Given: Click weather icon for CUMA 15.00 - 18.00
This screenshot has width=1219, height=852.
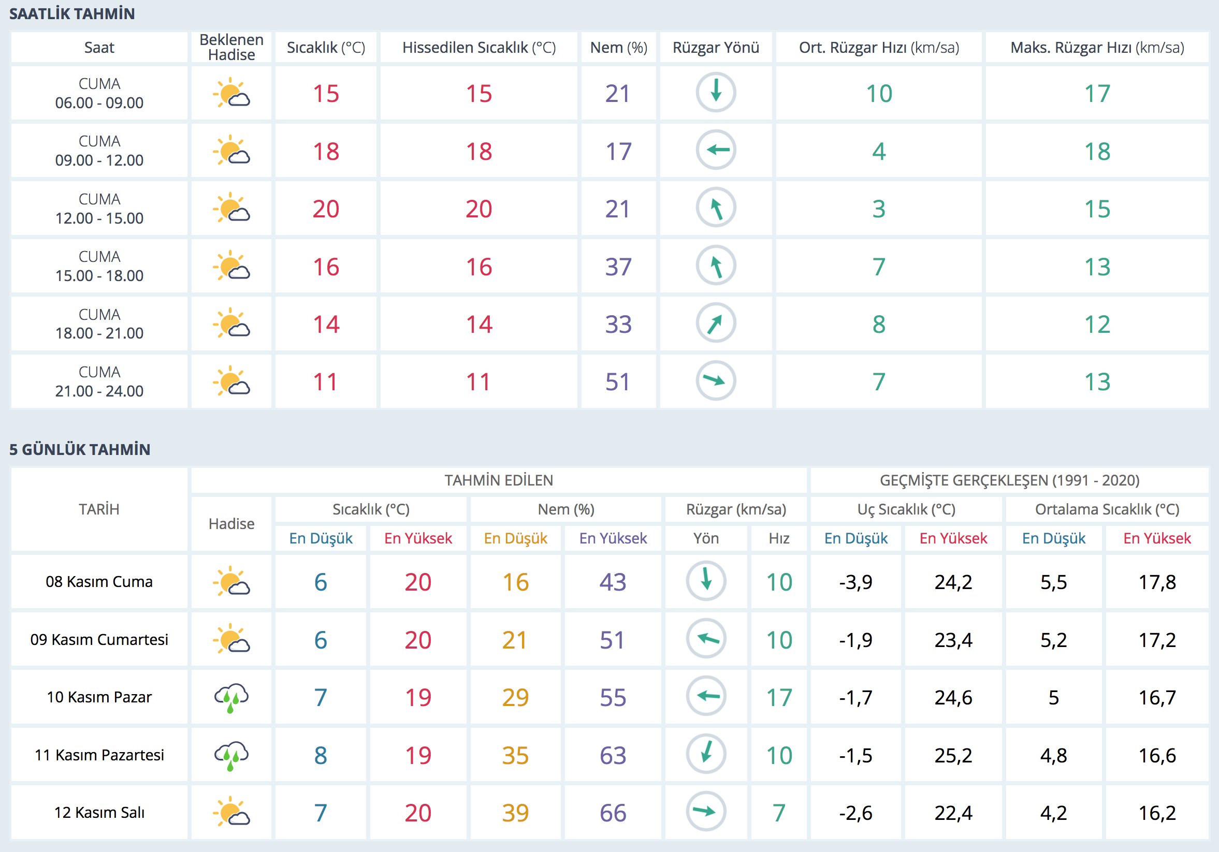Looking at the screenshot, I should (231, 266).
